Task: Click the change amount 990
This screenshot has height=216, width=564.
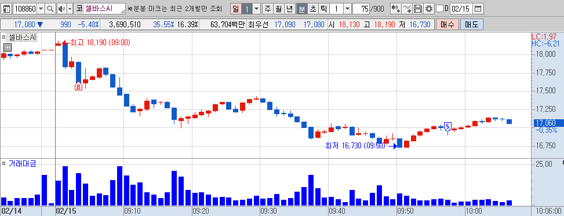Action: 66,24
